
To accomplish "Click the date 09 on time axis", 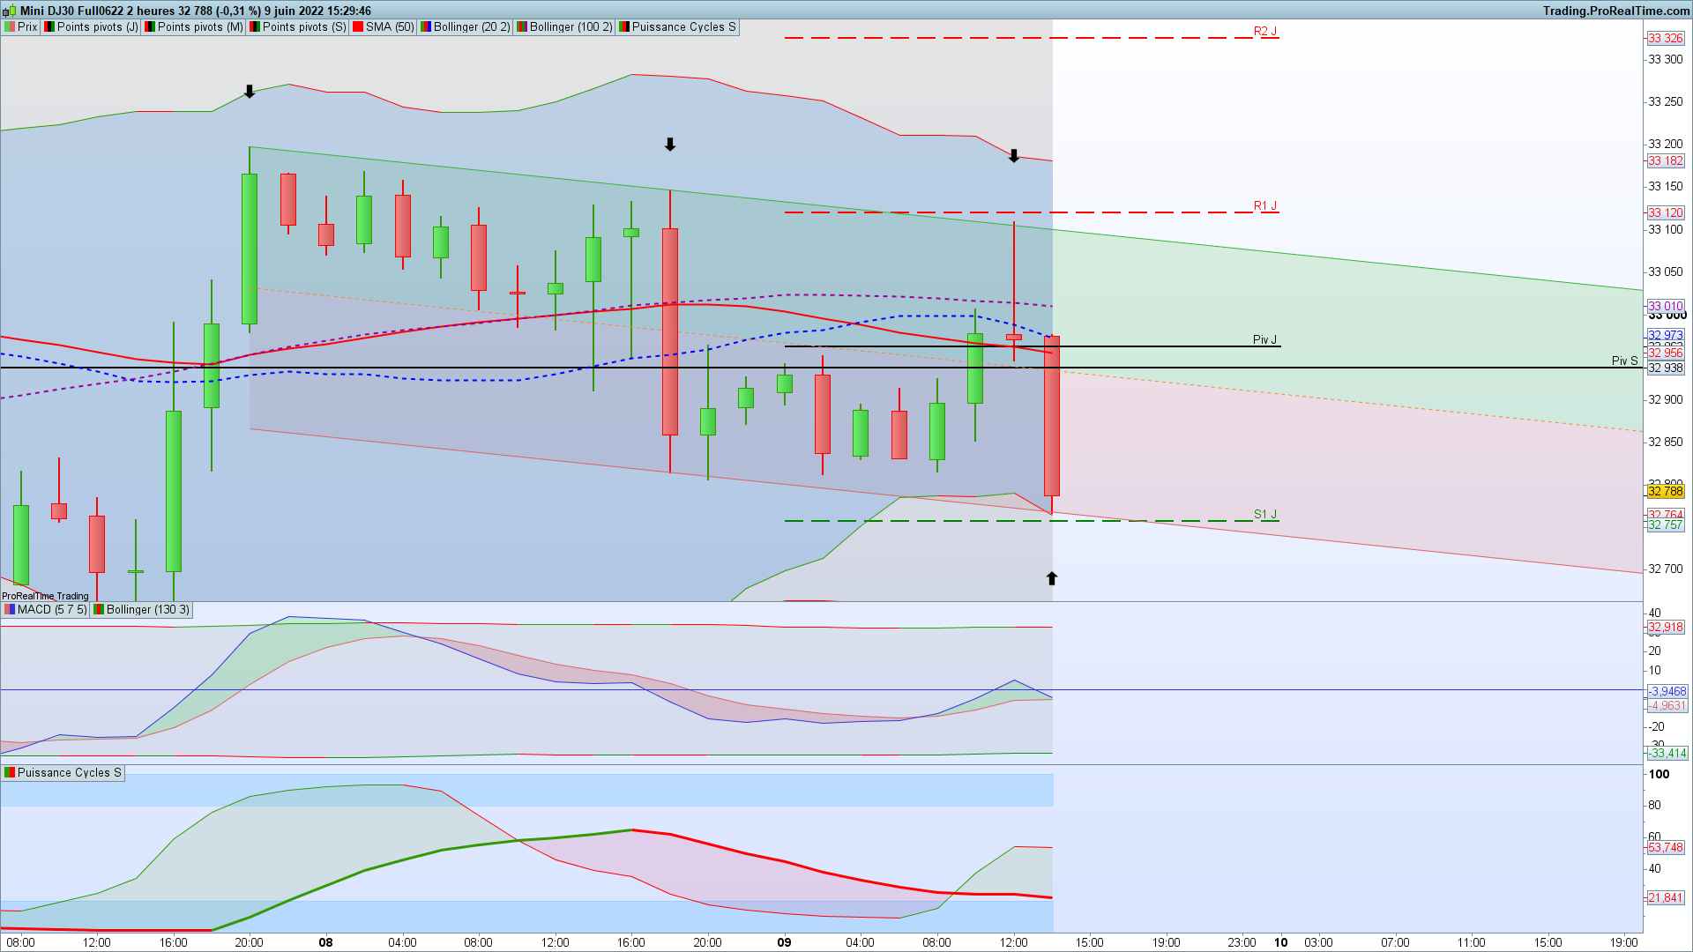I will click(x=784, y=942).
